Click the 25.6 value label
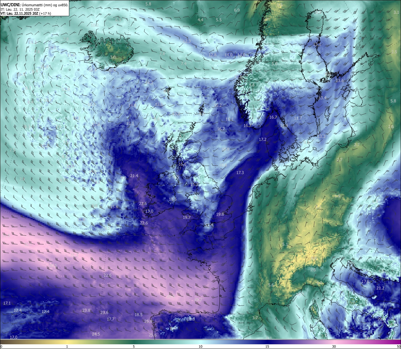The image size is (401, 349). click(x=153, y=335)
